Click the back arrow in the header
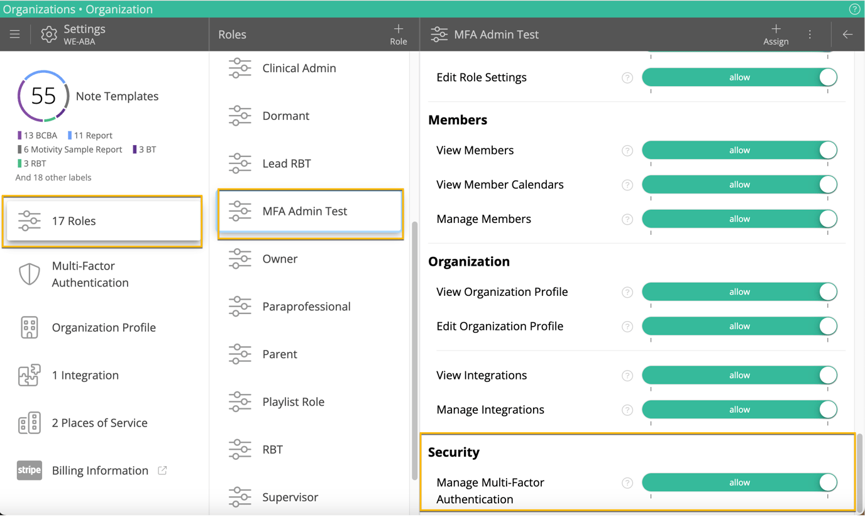The width and height of the screenshot is (865, 517). (x=847, y=35)
